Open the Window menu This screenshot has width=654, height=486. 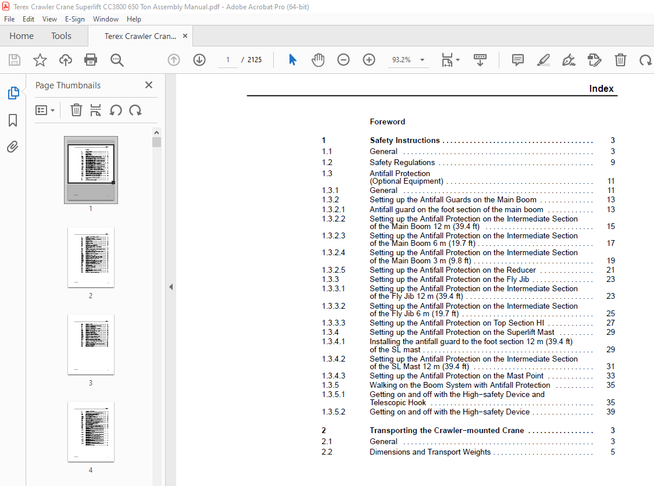[x=106, y=19]
